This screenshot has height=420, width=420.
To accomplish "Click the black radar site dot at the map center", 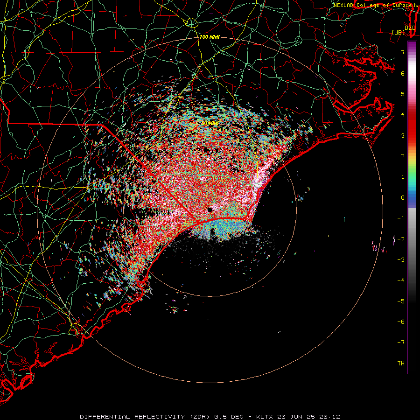I will 210,210.
